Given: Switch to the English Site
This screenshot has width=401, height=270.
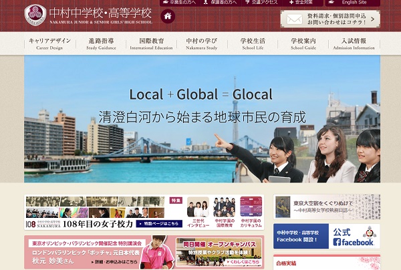Looking at the screenshot, I should 353,3.
